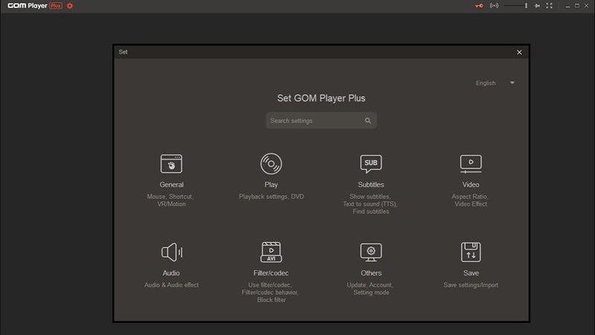Close the Set dialog
The width and height of the screenshot is (595, 335).
click(x=519, y=52)
